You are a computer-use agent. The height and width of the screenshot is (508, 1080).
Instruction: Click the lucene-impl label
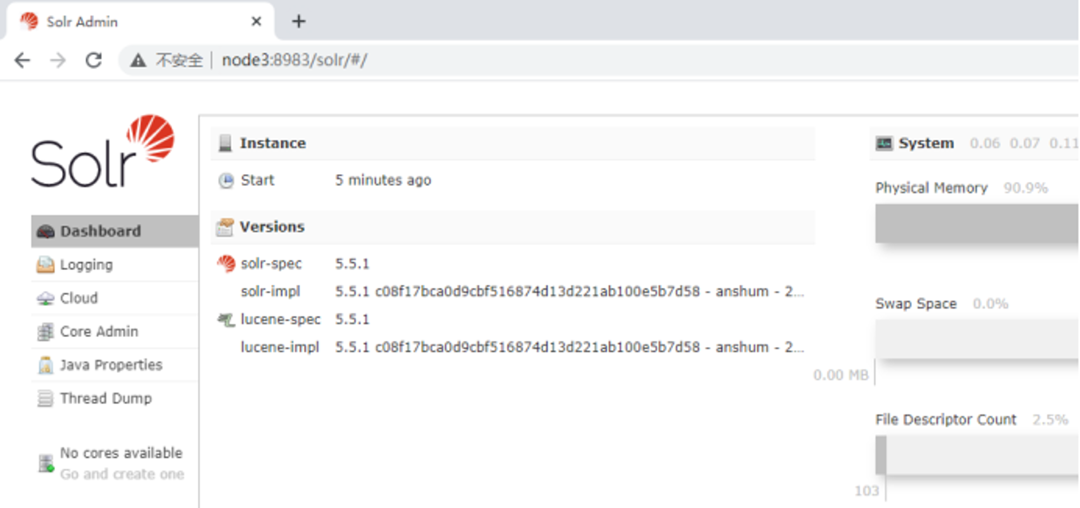(x=280, y=347)
